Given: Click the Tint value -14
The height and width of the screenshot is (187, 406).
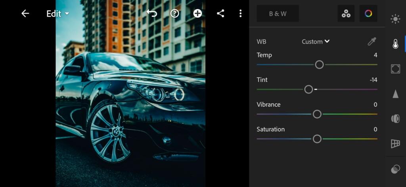Looking at the screenshot, I should [373, 80].
